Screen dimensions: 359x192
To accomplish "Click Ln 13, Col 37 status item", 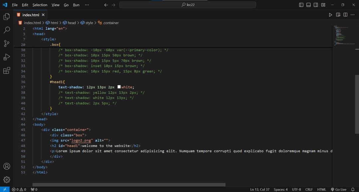I will [260, 189].
